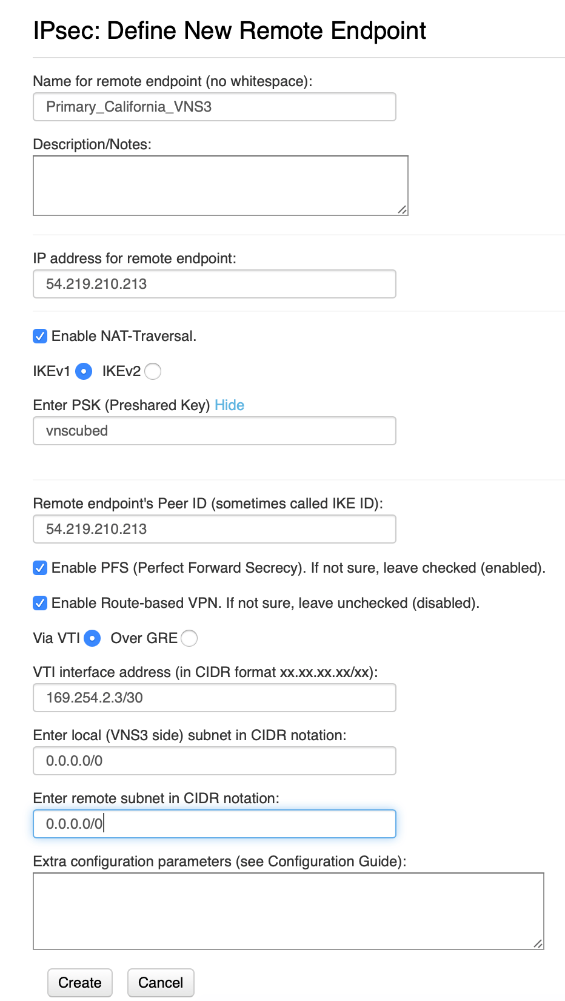Viewport: 565px width, 1001px height.
Task: Select the remote subnet CIDR field
Action: (214, 823)
